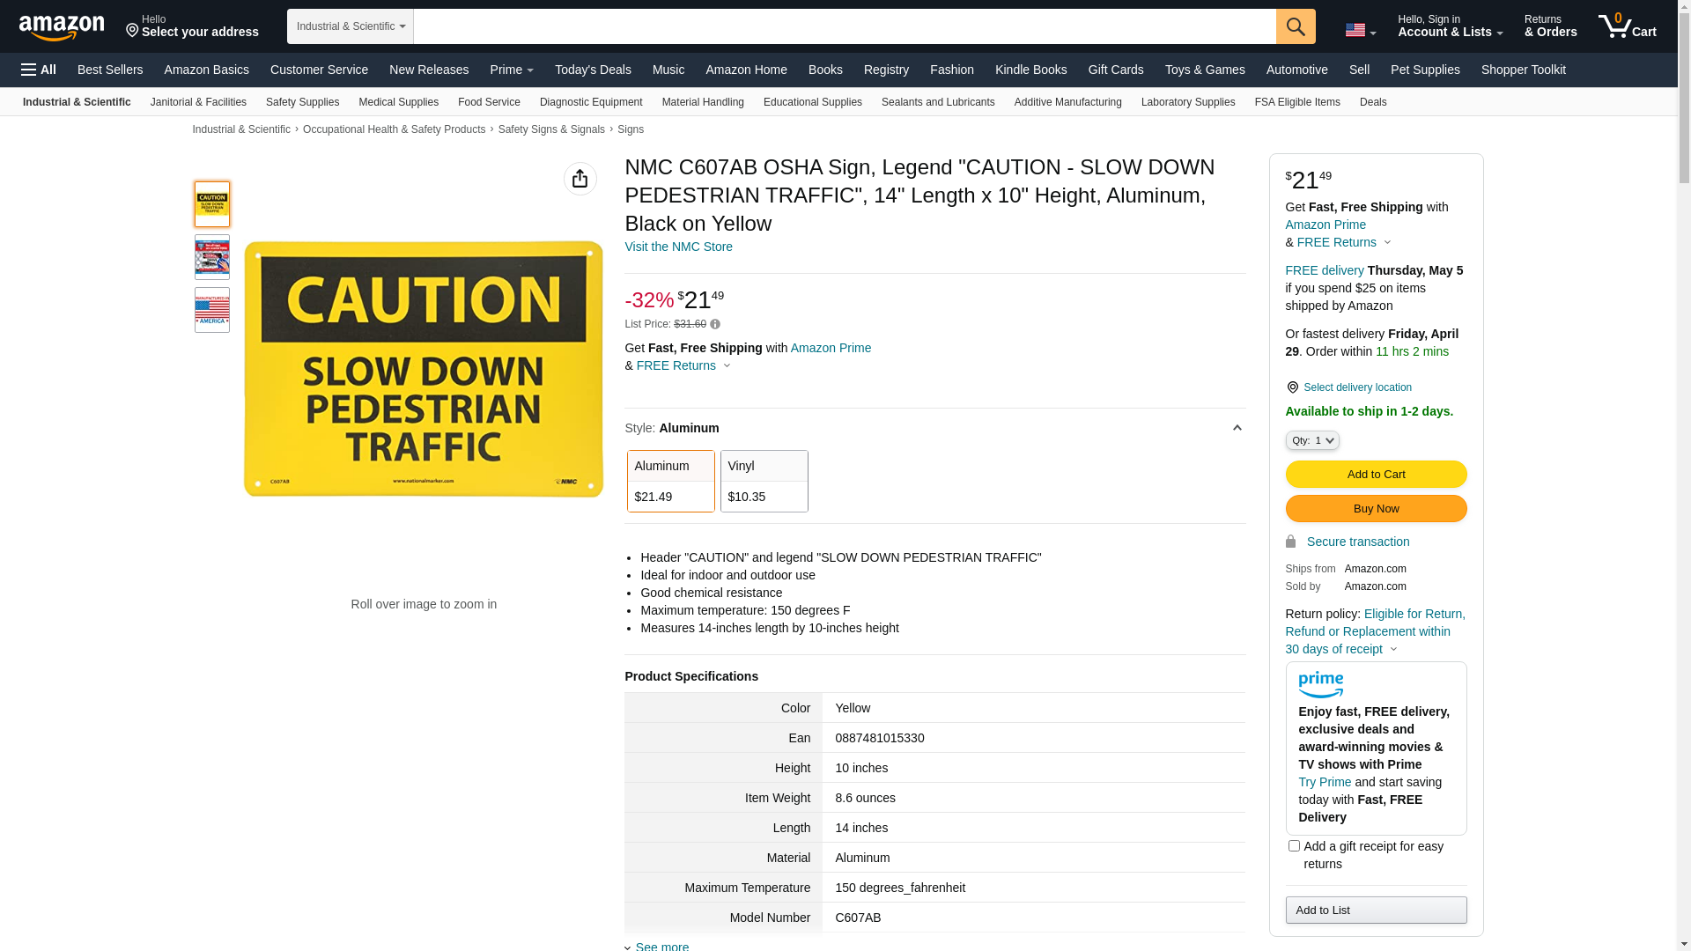The height and width of the screenshot is (951, 1691).
Task: Select the Made in America thumbnail image
Action: (212, 310)
